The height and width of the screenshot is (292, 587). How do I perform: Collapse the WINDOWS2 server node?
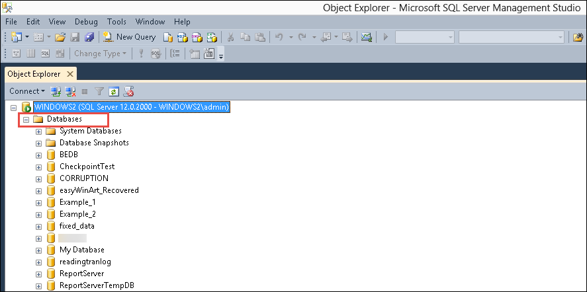14,107
